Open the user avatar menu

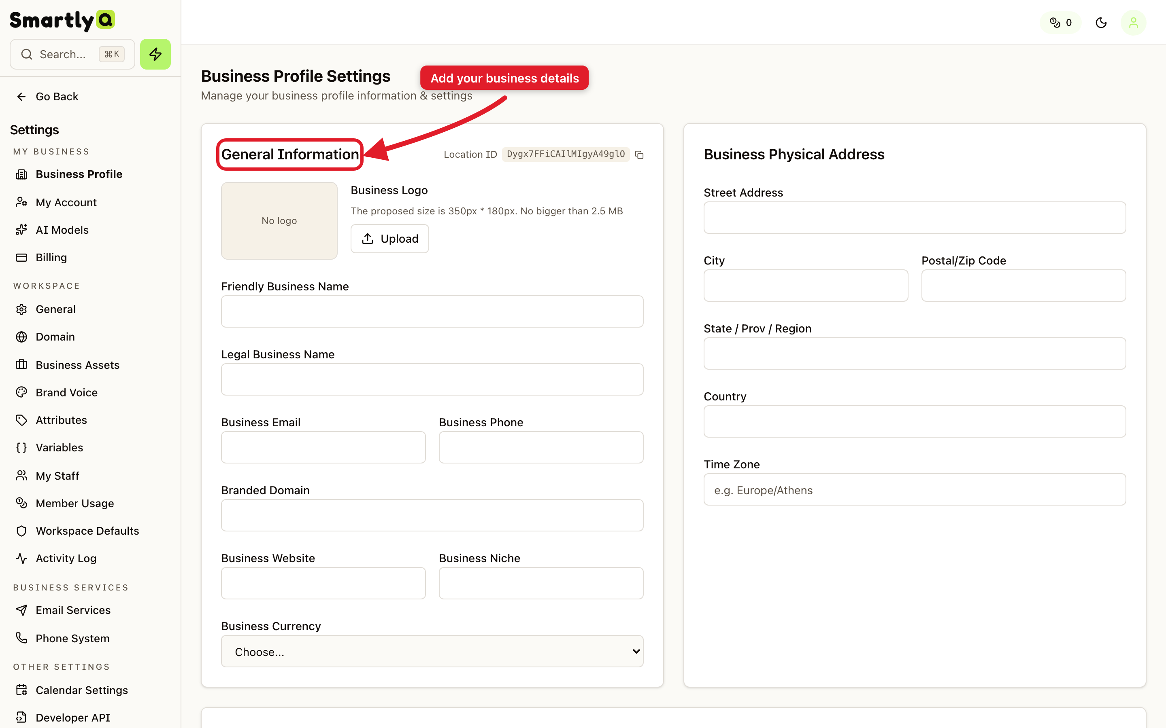(1133, 23)
